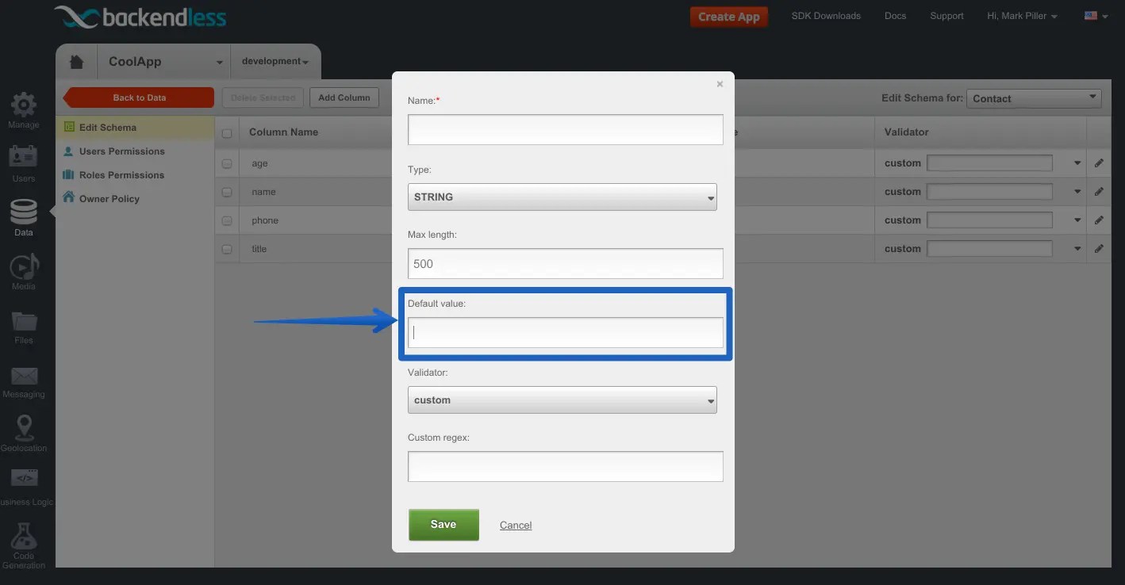
Task: Save the column settings
Action: (x=443, y=524)
